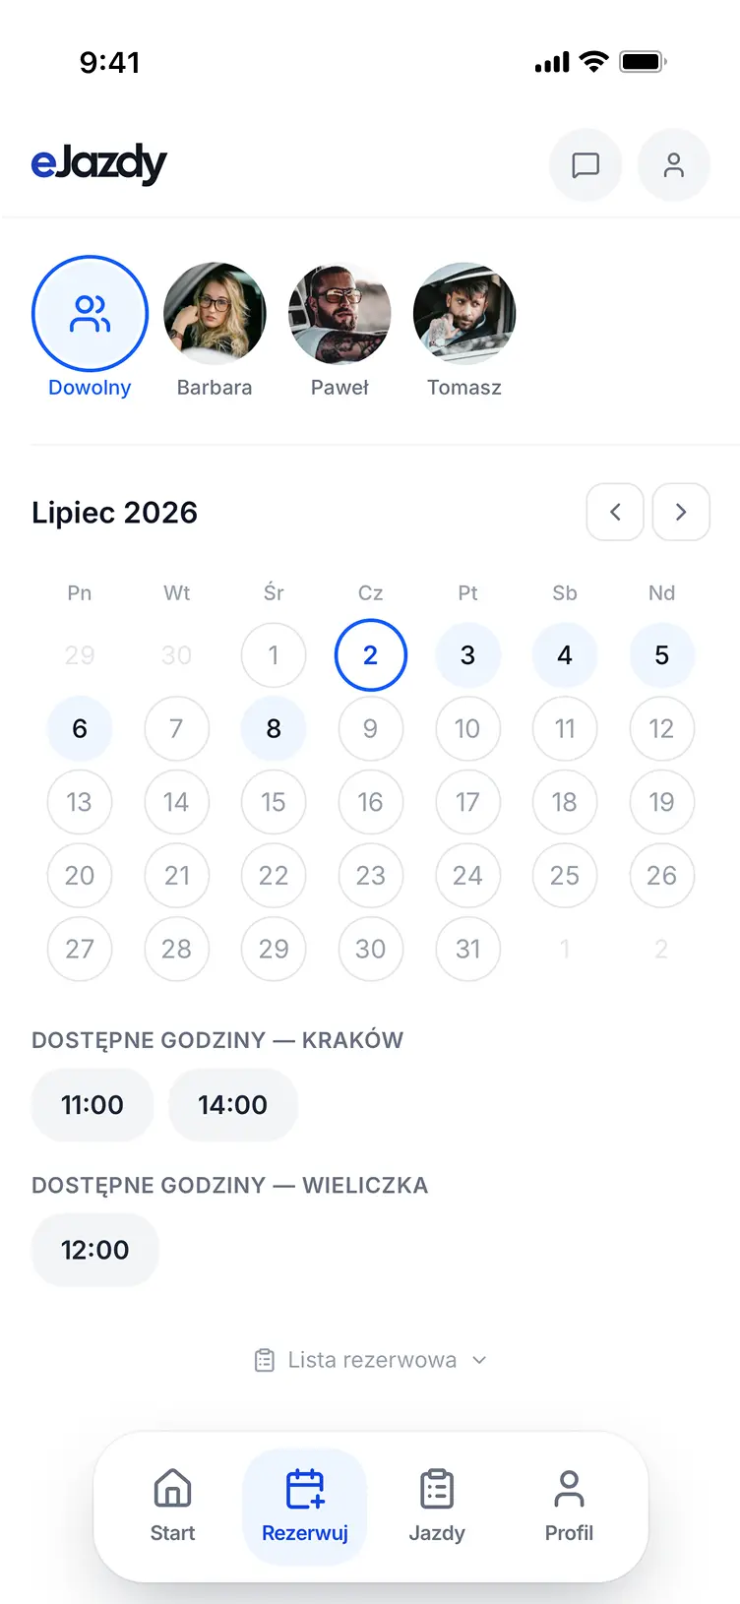This screenshot has height=1604, width=740.
Task: Select July 3 on the calendar
Action: pyautogui.click(x=467, y=655)
